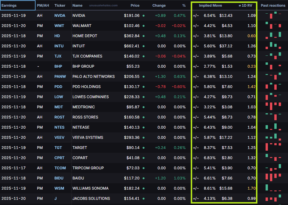
Task: Select the JACOBS SOLUTIONS name cell
Action: pyautogui.click(x=91, y=199)
